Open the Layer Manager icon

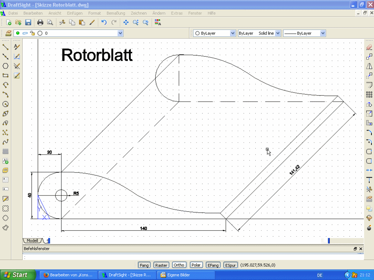(8, 33)
